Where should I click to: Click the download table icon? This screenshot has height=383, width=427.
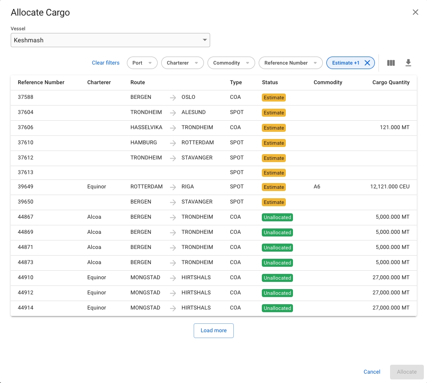click(408, 63)
